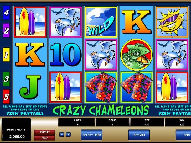Viewport: 191px width, 143px height.
Task: Click the green chameleon symbol
Action: click(x=136, y=55)
